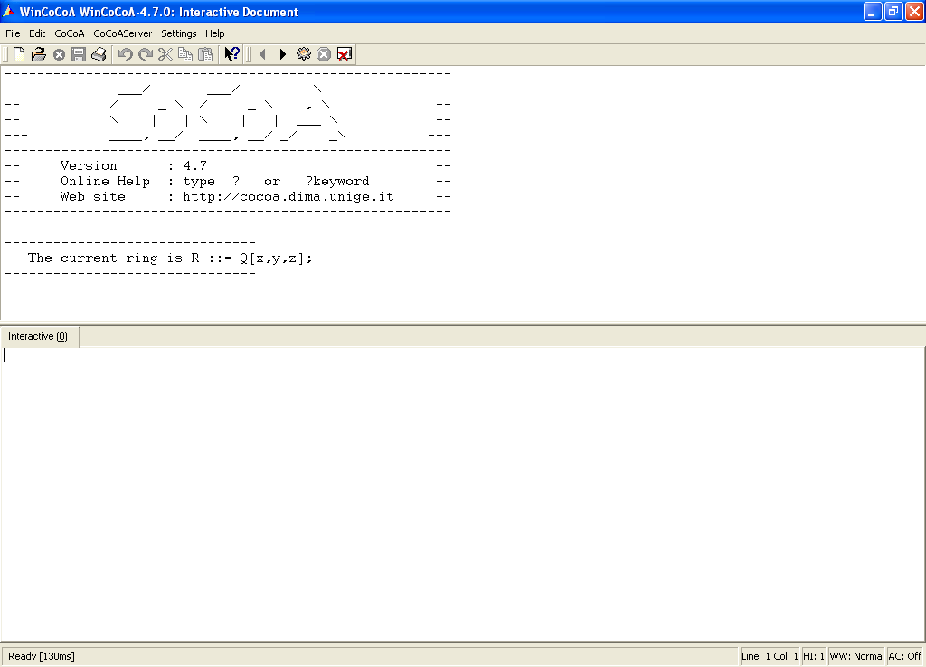Interrupt computation with gray stop icon
926x667 pixels.
324,54
